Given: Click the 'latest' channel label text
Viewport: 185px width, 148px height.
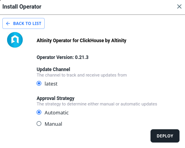Looking at the screenshot, I should click(x=51, y=84).
